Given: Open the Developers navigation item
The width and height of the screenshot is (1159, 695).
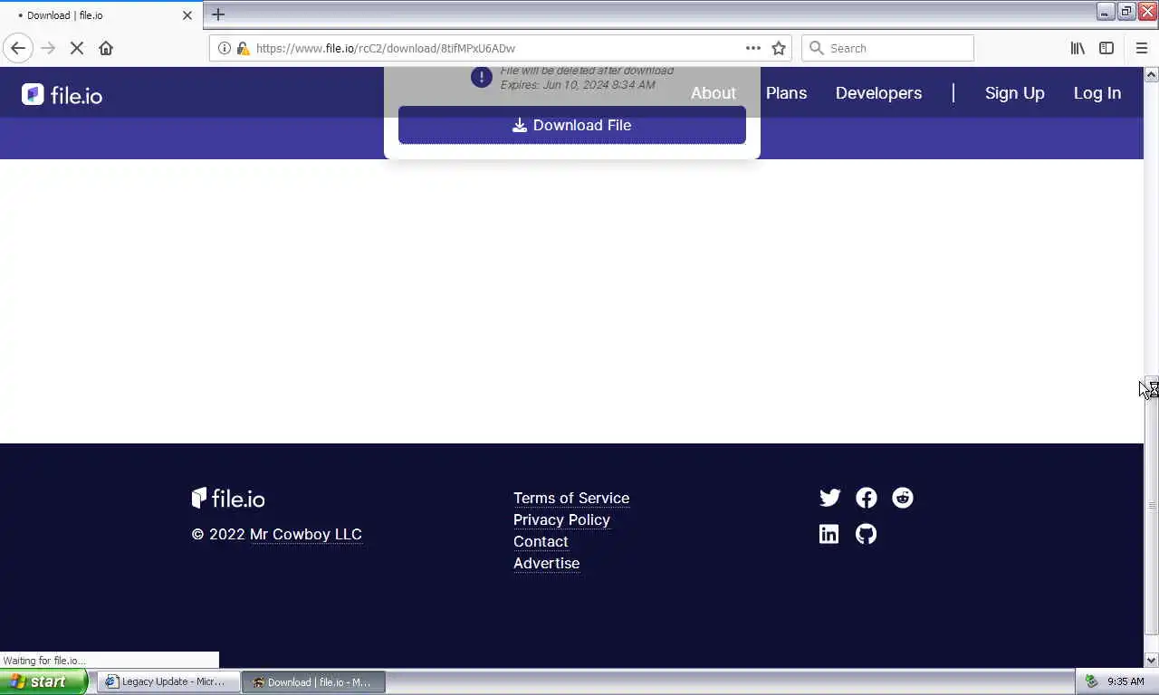Looking at the screenshot, I should pos(878,93).
